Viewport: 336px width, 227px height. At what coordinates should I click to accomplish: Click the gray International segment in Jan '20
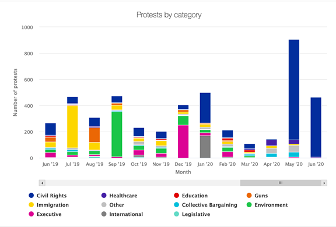(x=205, y=147)
